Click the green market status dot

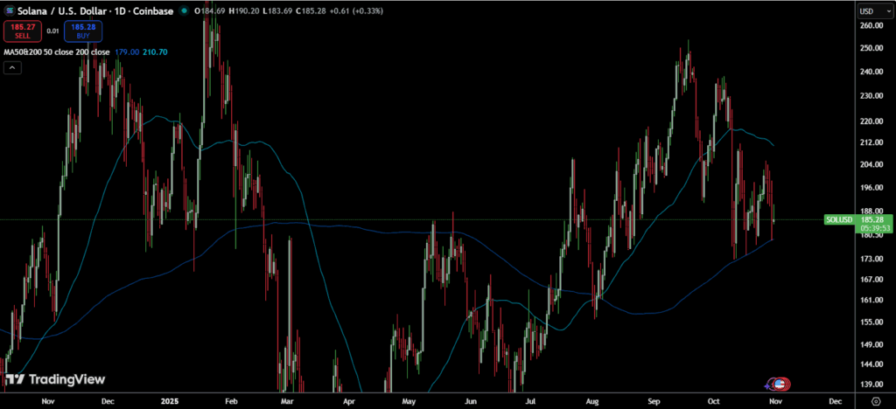(182, 11)
